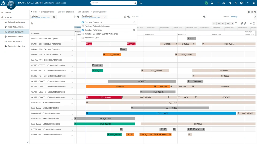Set Gantt zoom to 1d
Screen dimensions: 257x144
(x=214, y=23)
